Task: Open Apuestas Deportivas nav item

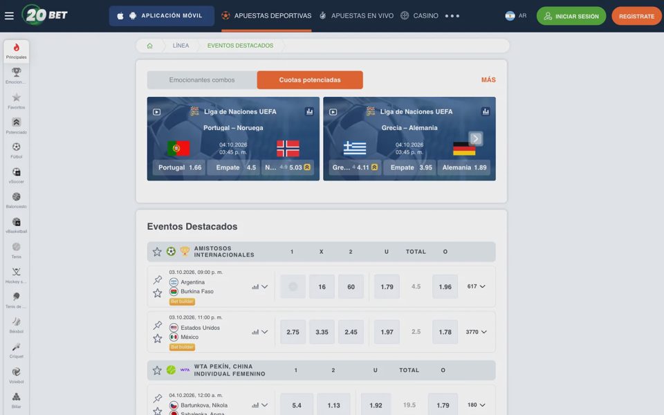Action: 266,16
